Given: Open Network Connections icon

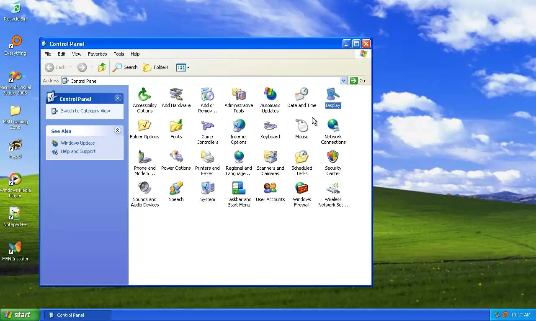Looking at the screenshot, I should (x=333, y=131).
